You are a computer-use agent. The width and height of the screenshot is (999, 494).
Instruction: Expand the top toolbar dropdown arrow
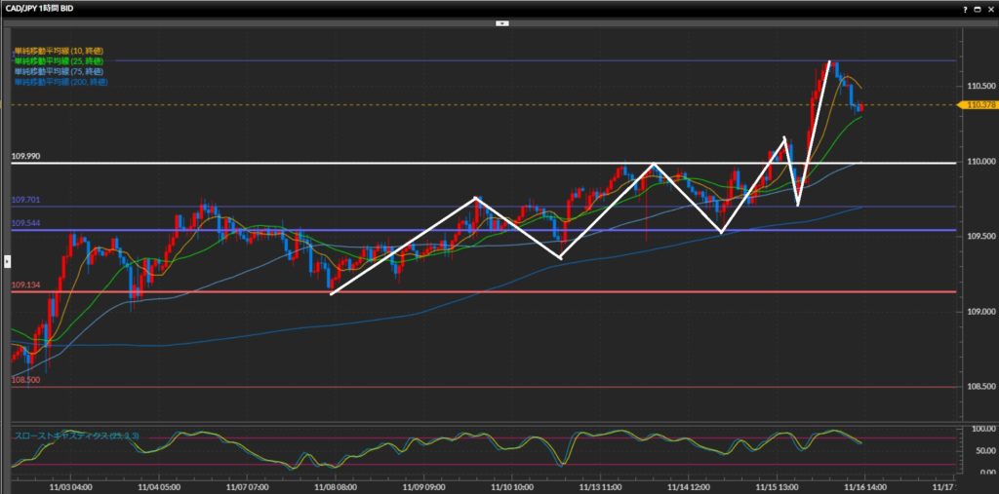click(x=500, y=22)
